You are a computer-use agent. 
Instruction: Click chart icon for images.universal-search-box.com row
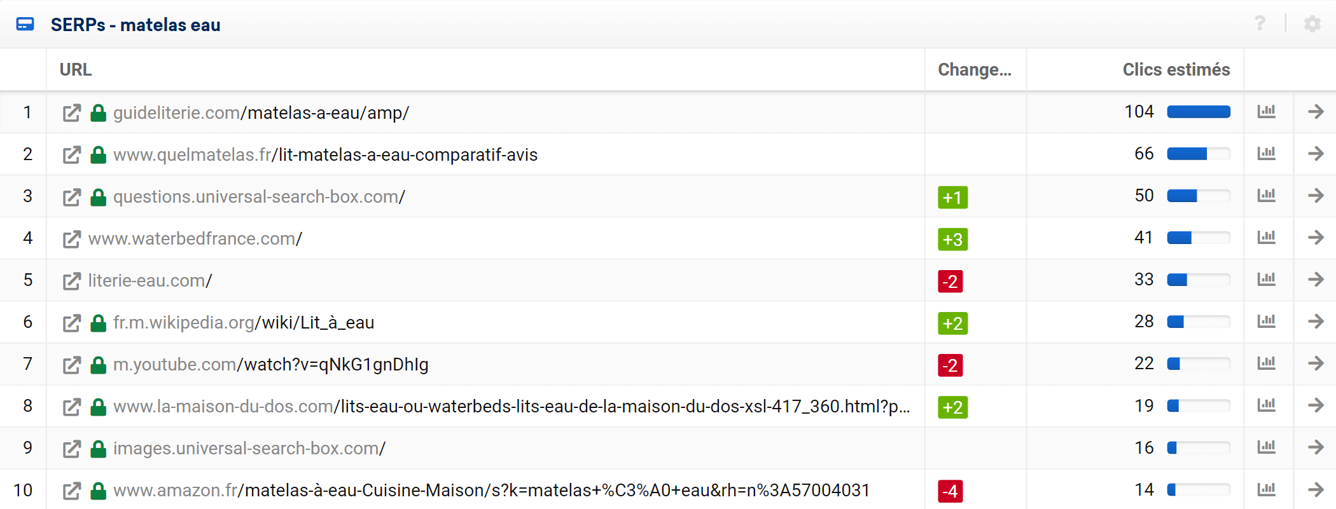1267,447
